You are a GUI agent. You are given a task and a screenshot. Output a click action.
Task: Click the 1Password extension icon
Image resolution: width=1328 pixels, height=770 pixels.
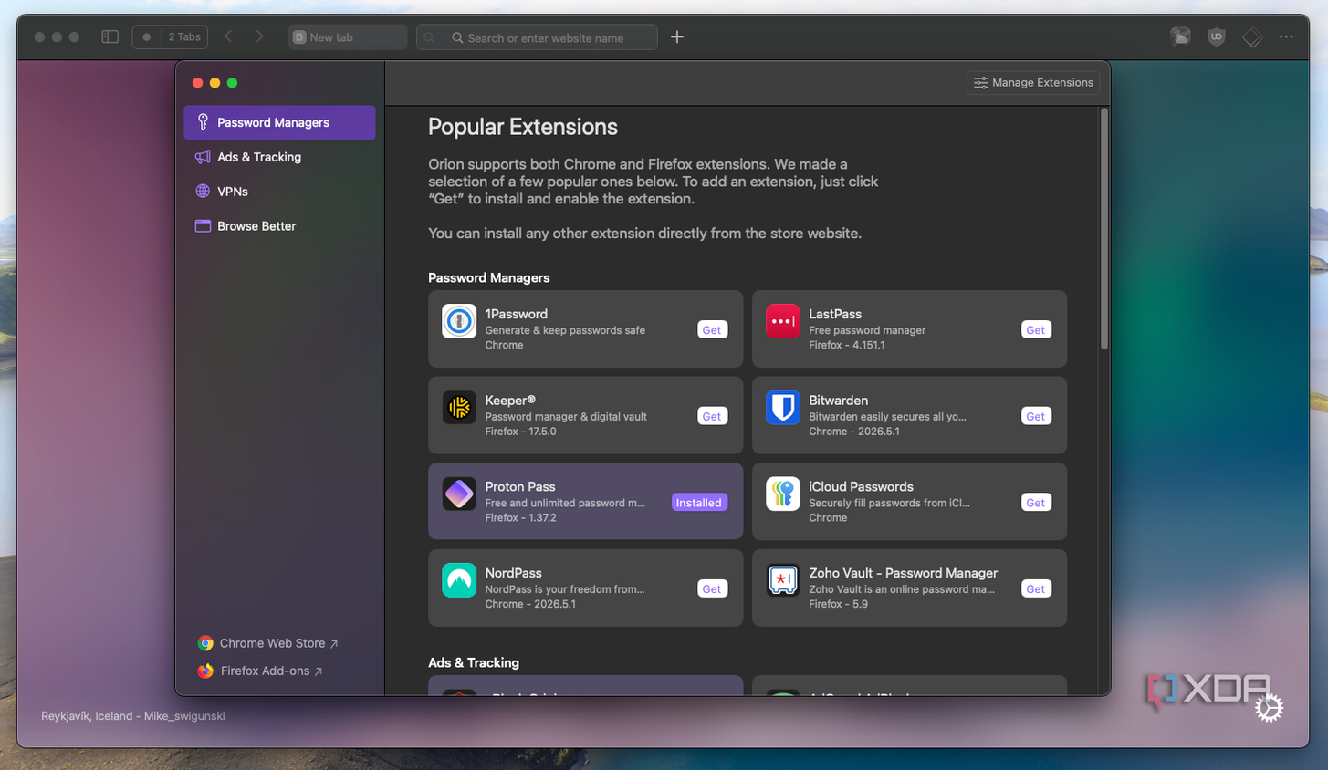click(459, 321)
